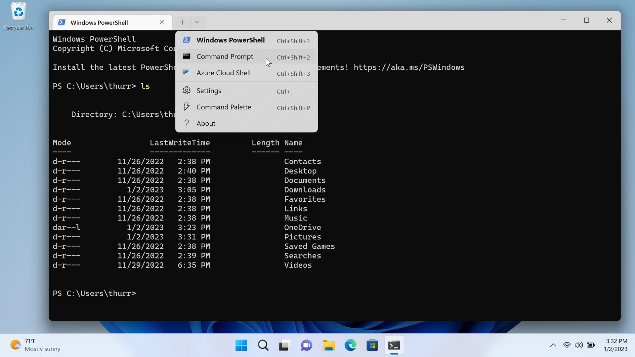
Task: Open the Windows Start menu
Action: (241, 345)
